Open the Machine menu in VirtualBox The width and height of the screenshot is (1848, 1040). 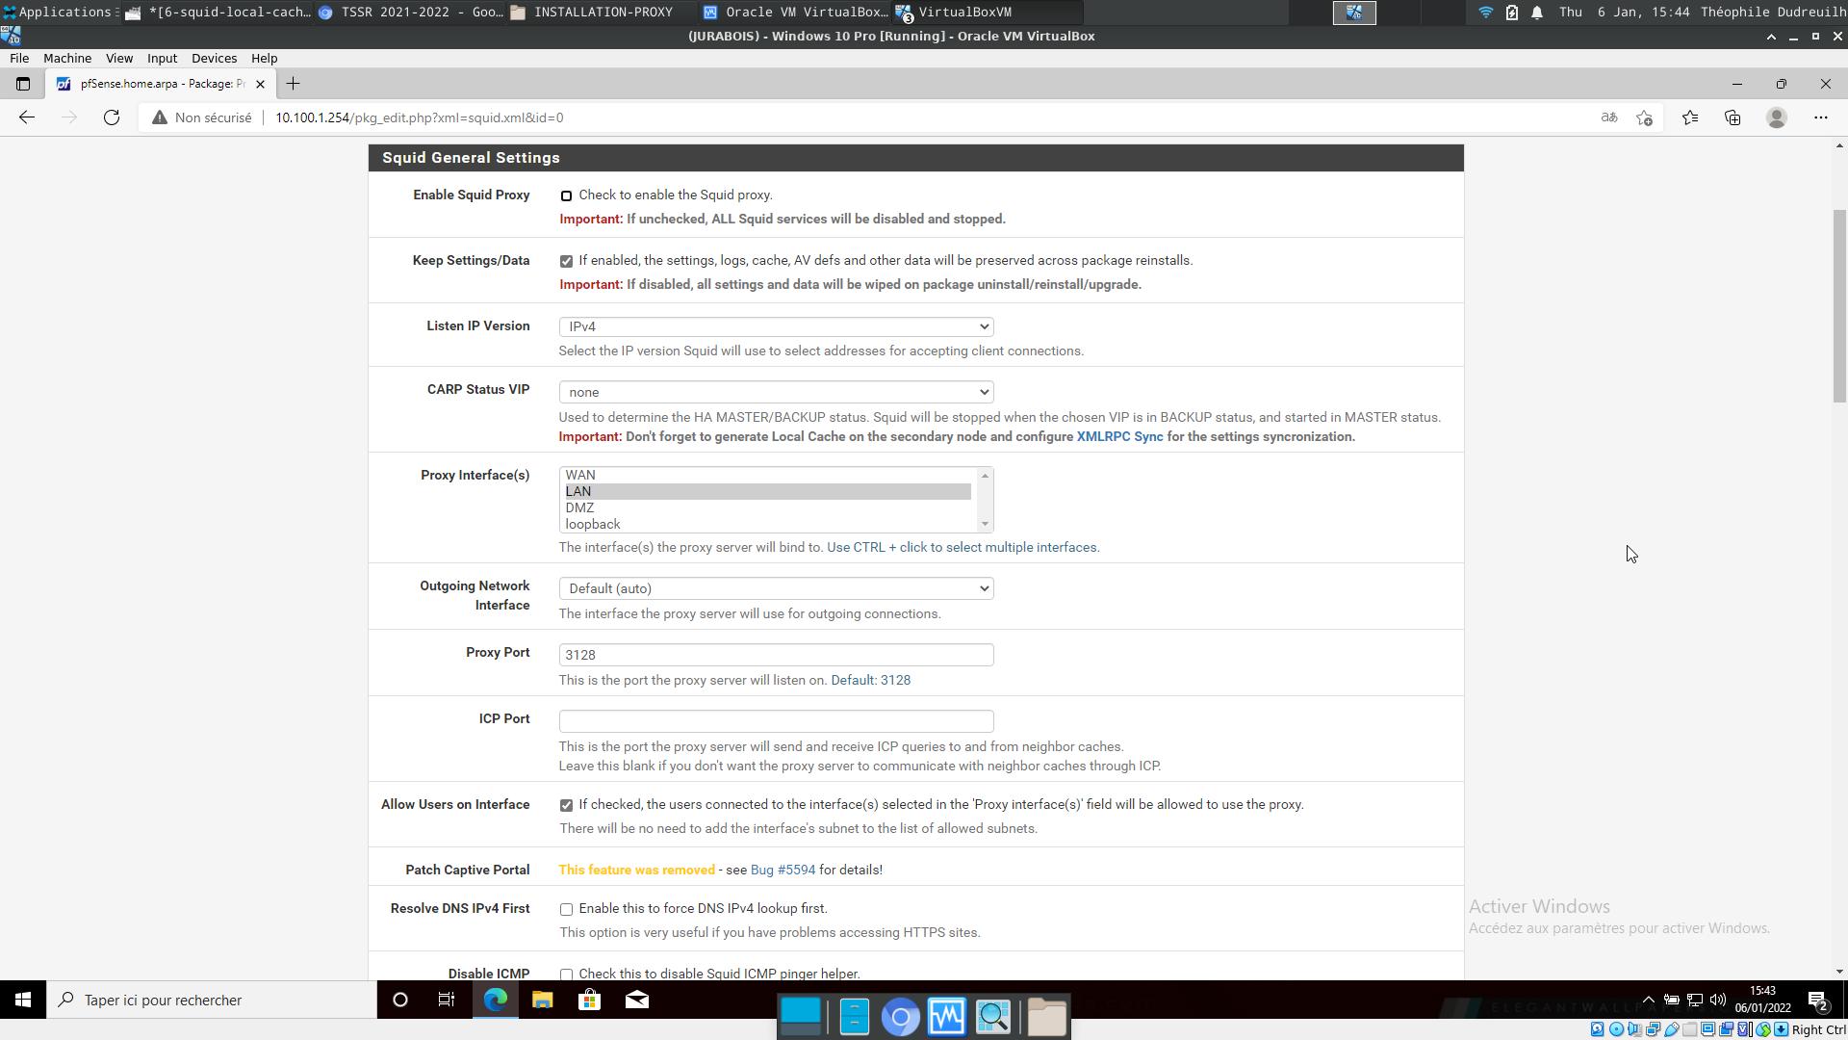click(x=67, y=58)
